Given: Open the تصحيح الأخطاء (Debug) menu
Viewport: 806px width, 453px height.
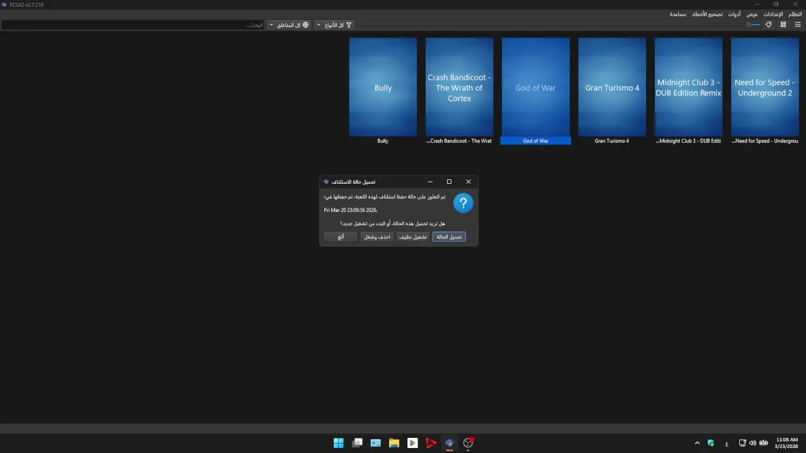Looking at the screenshot, I should click(x=707, y=14).
